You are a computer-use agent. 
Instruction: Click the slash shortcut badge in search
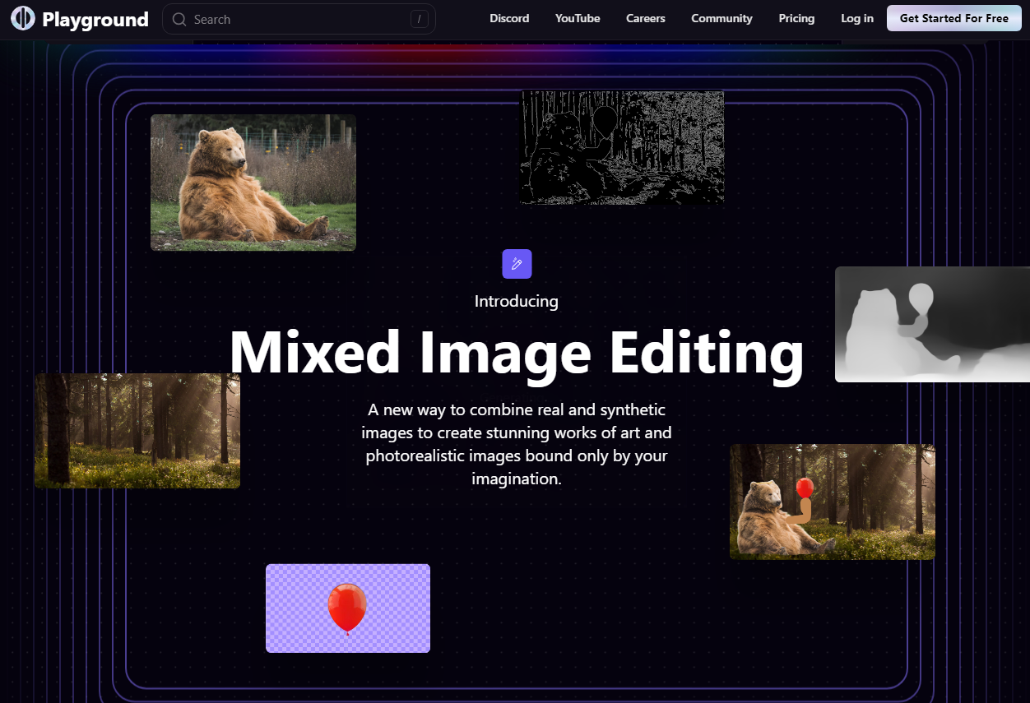pos(420,19)
